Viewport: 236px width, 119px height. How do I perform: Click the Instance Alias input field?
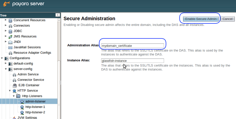click(x=132, y=60)
